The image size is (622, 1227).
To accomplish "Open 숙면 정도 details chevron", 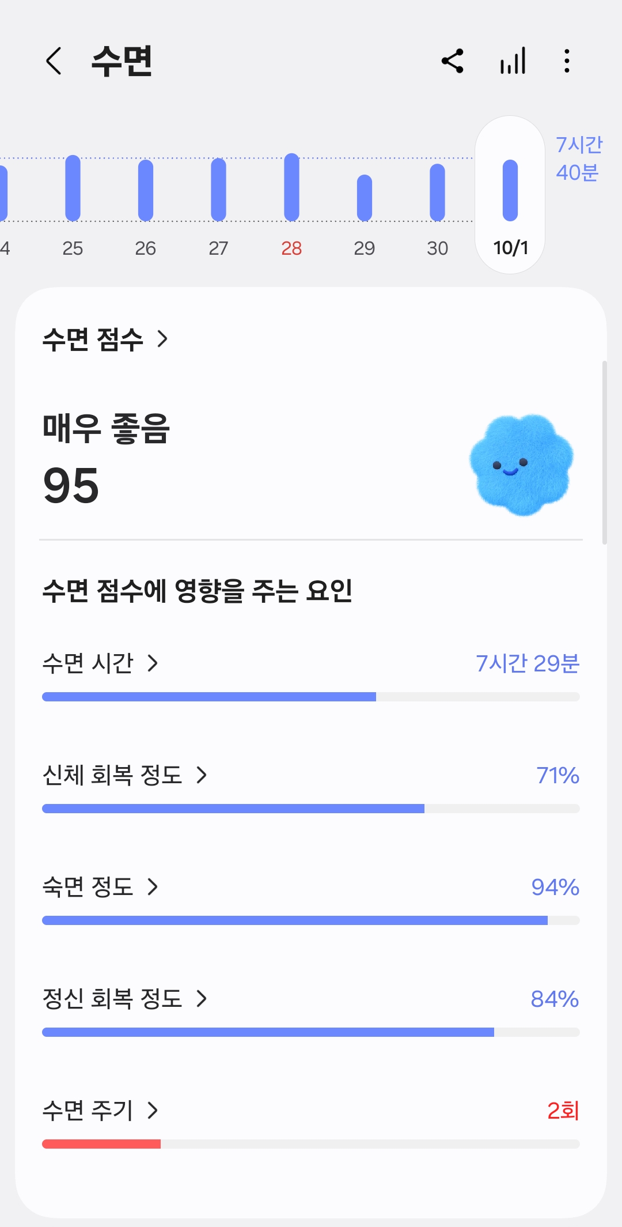I will 153,887.
